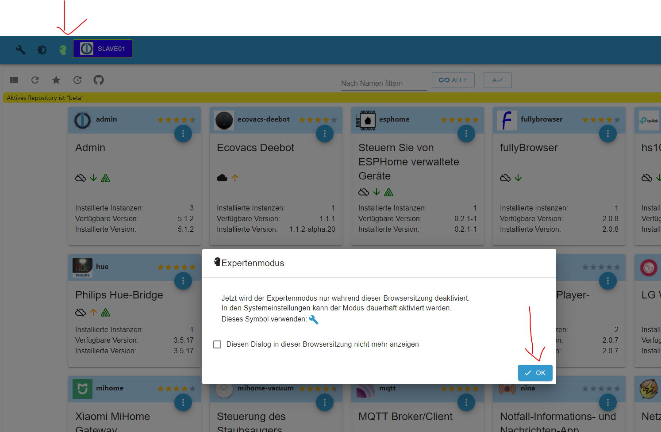
Task: Open mqtt adapter options menu
Action: [x=466, y=402]
